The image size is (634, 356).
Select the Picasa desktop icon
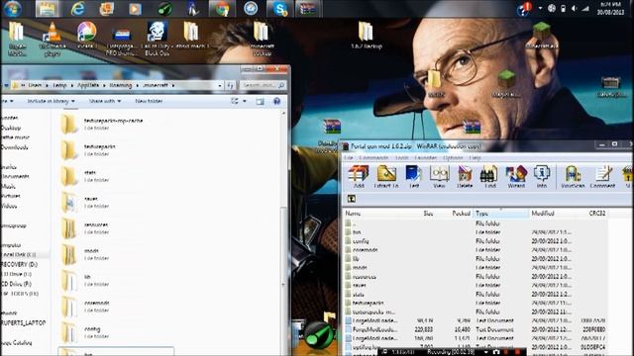tap(86, 36)
